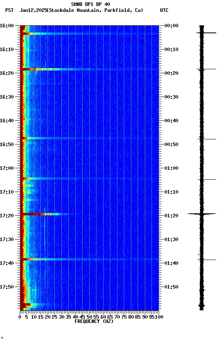Click the 01:40 UTC time label
The image size is (219, 342).
pos(171,264)
